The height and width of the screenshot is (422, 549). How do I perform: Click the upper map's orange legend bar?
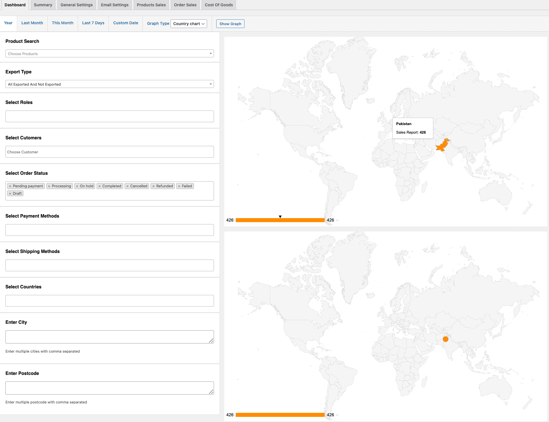coord(280,220)
